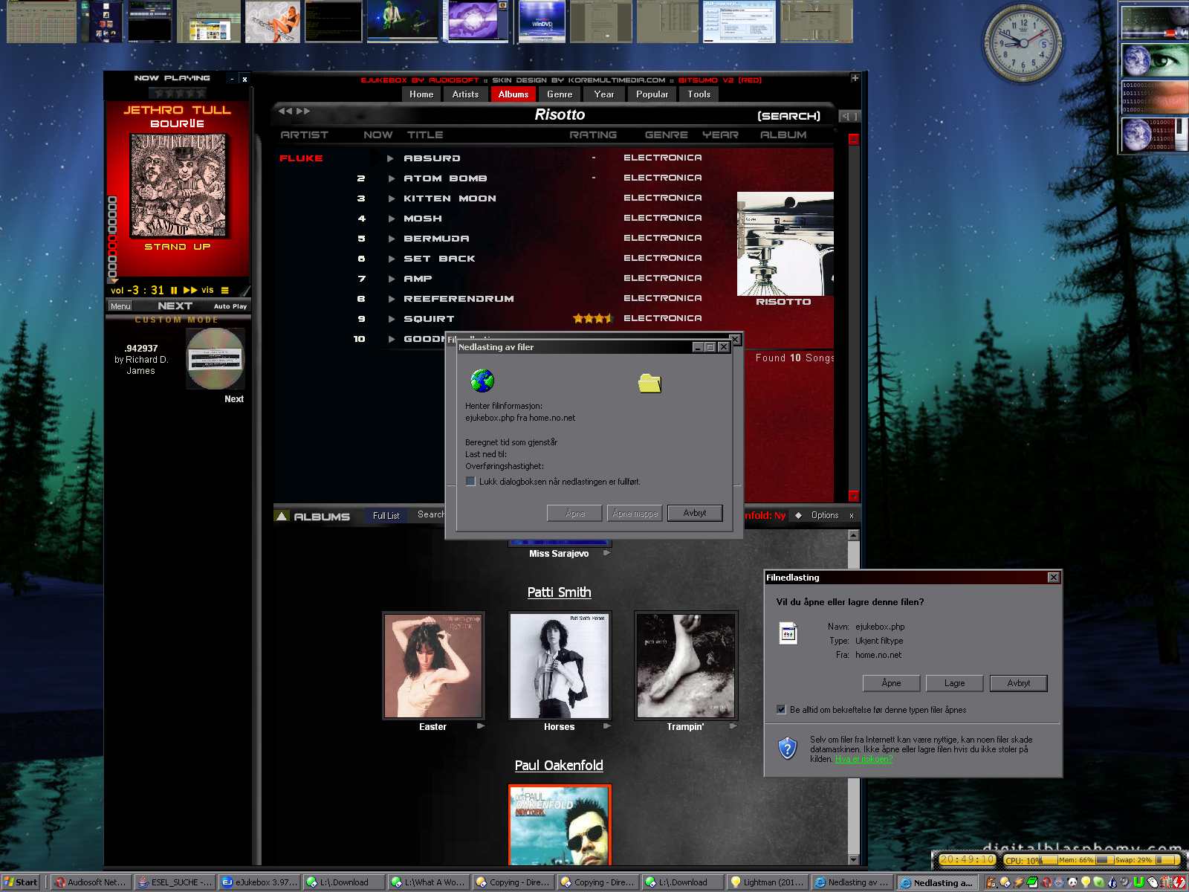The image size is (1189, 892).
Task: Open the Start menu
Action: (22, 882)
